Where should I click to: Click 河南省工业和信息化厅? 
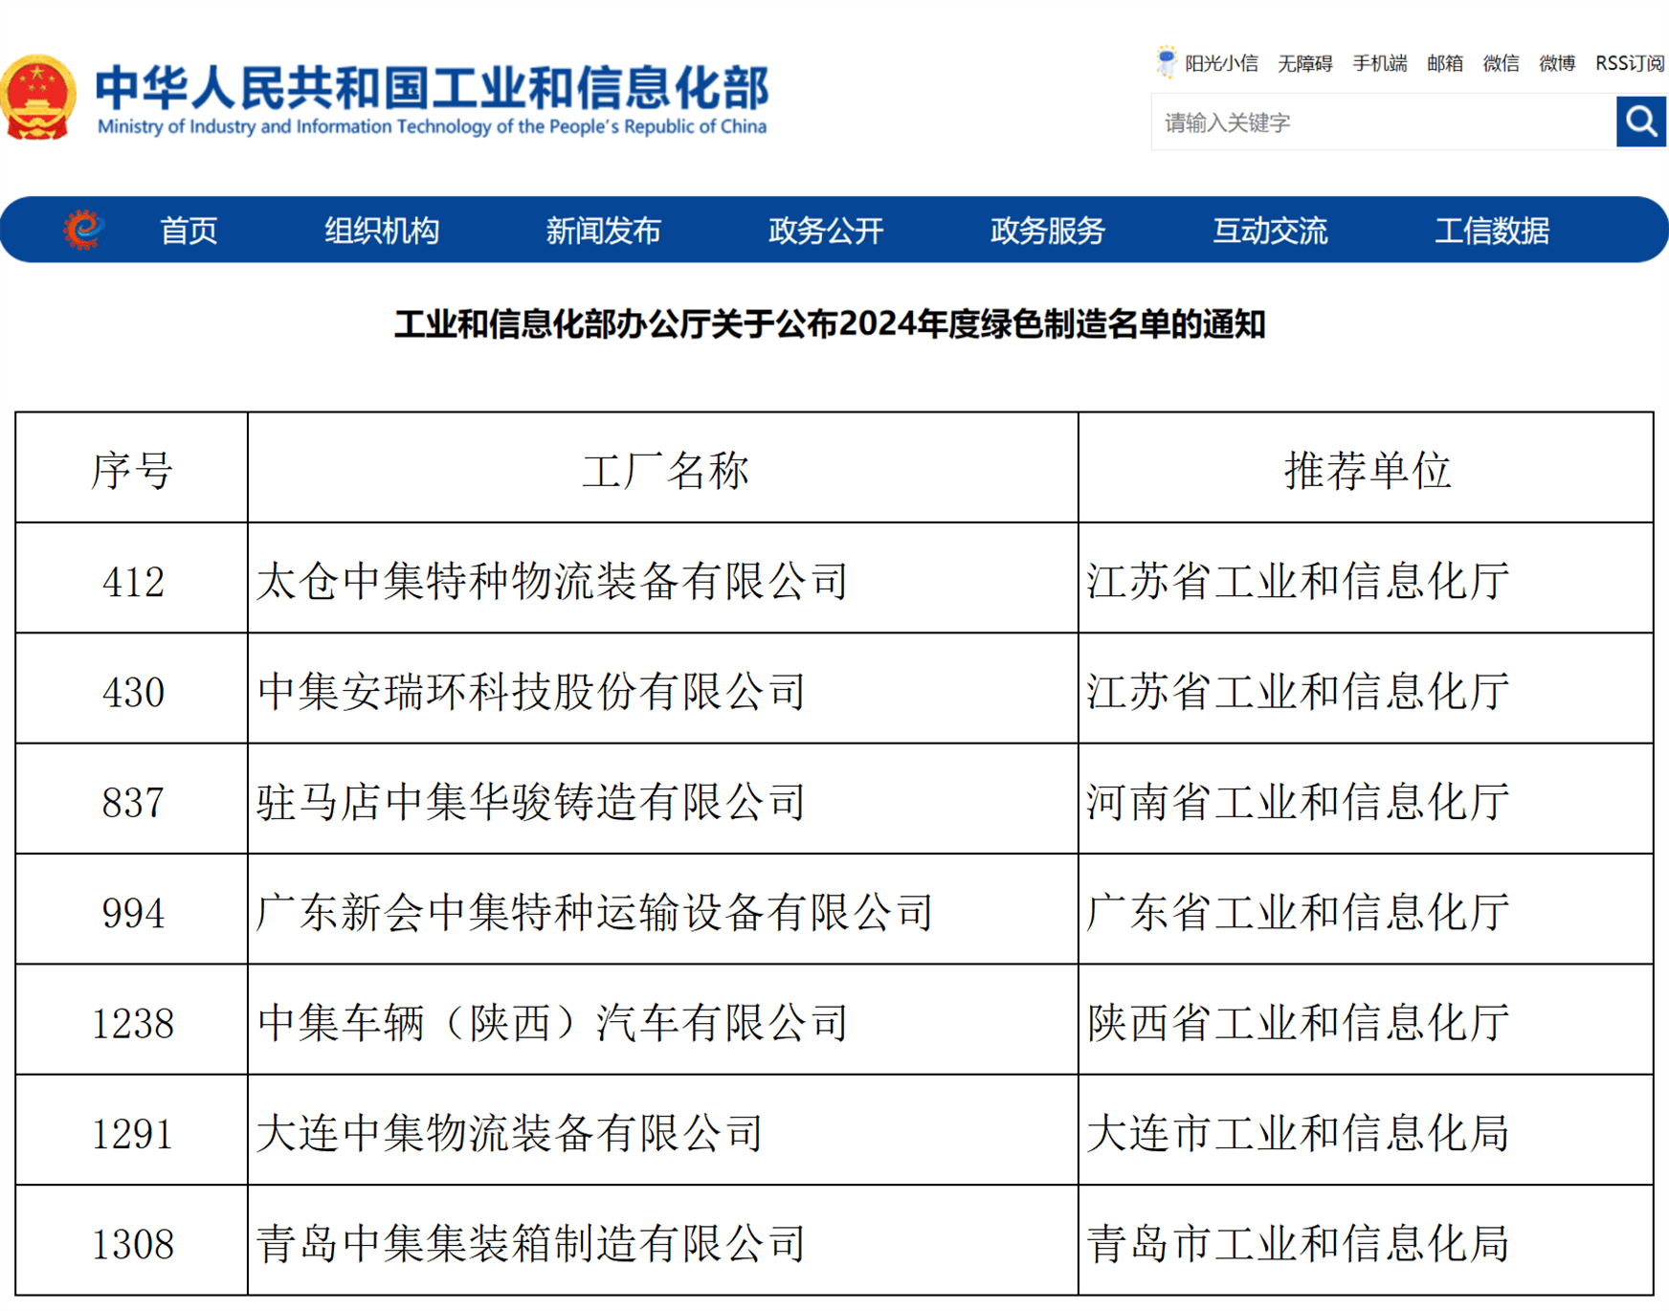pyautogui.click(x=1298, y=802)
